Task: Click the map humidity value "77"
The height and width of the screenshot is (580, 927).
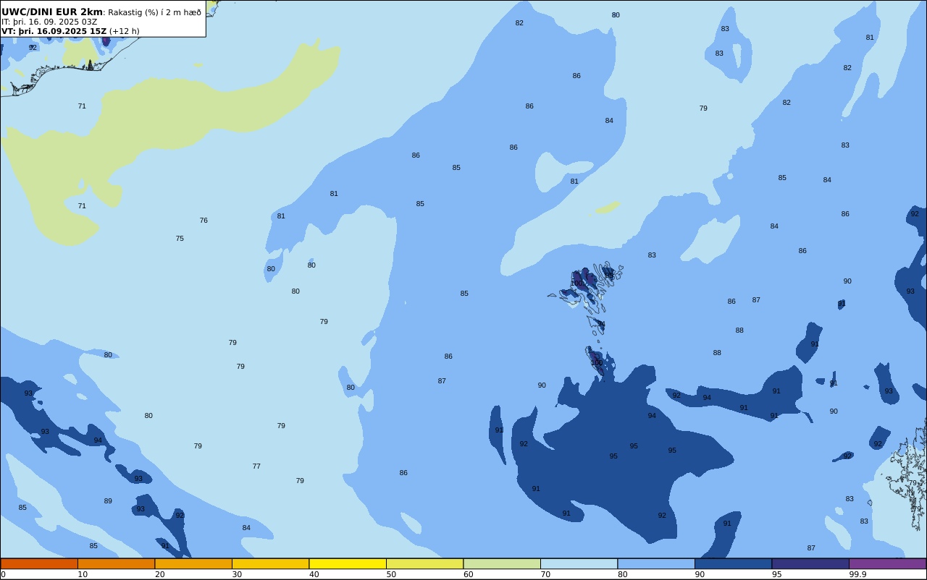Action: click(256, 466)
